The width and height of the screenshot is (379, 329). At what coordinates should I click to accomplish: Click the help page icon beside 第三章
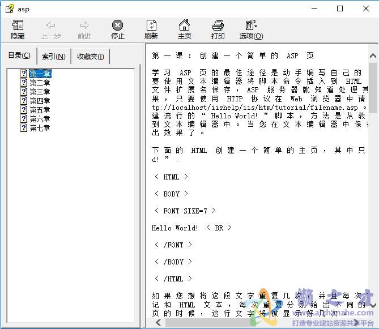click(x=24, y=92)
